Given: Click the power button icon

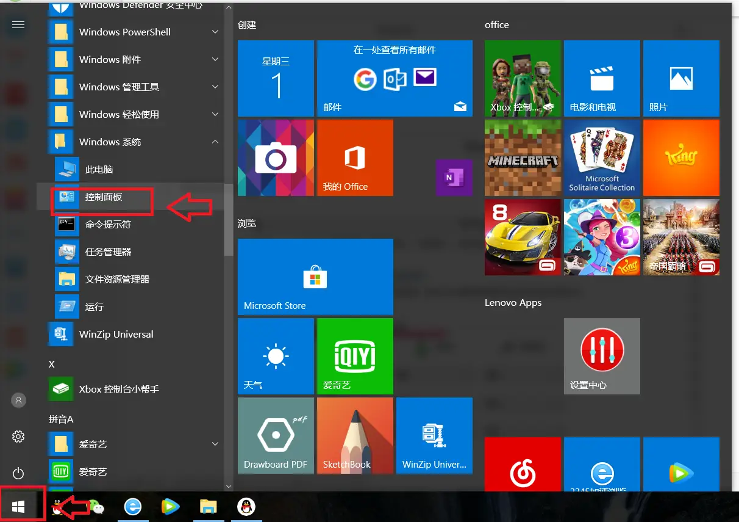Looking at the screenshot, I should 18,473.
